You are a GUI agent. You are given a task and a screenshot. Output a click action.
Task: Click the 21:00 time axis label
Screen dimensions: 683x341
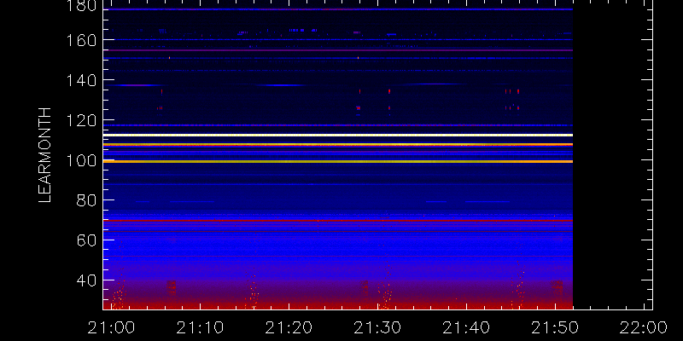[x=111, y=327]
